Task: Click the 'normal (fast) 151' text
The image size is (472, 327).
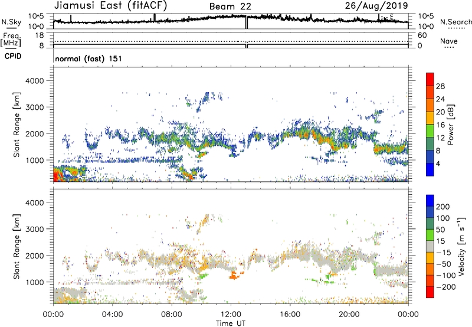Action: click(88, 58)
